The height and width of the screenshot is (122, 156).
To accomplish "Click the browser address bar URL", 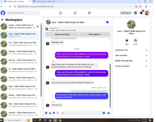I will click(35, 7).
